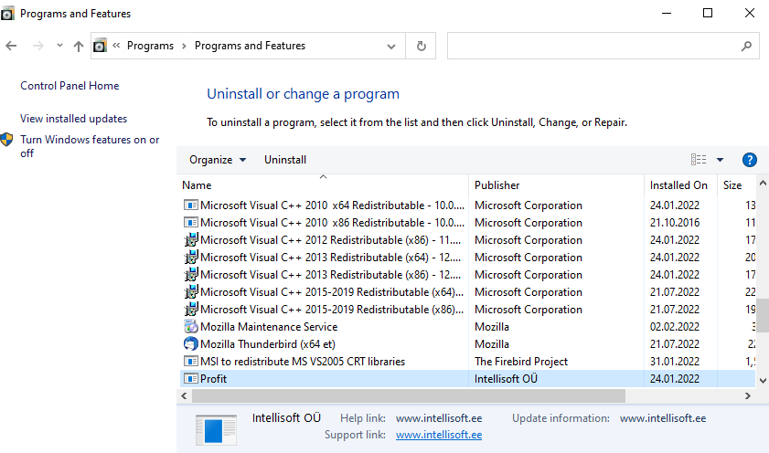769x453 pixels.
Task: Click the Profit program icon
Action: click(190, 378)
